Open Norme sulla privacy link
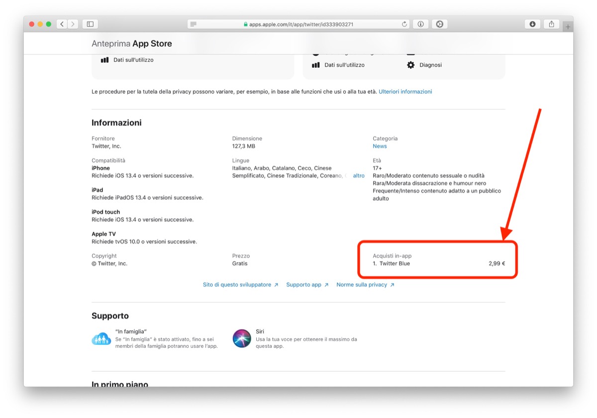Viewport: 597px width, 418px height. pos(365,285)
